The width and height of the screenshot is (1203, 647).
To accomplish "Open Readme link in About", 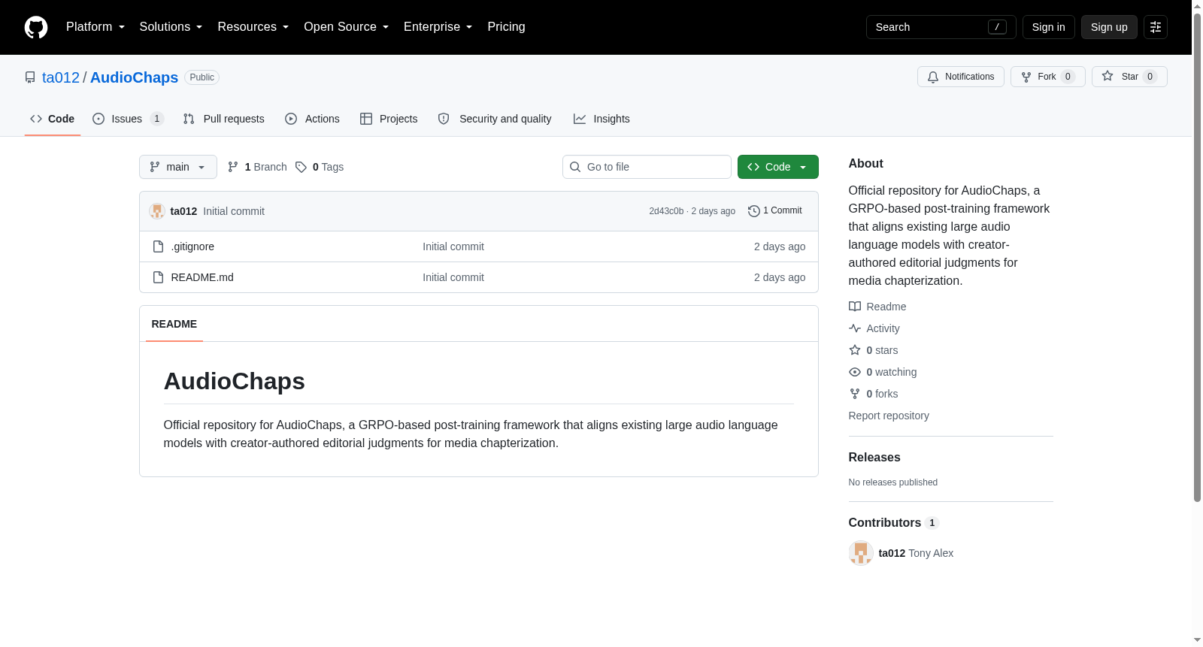I will (x=886, y=307).
